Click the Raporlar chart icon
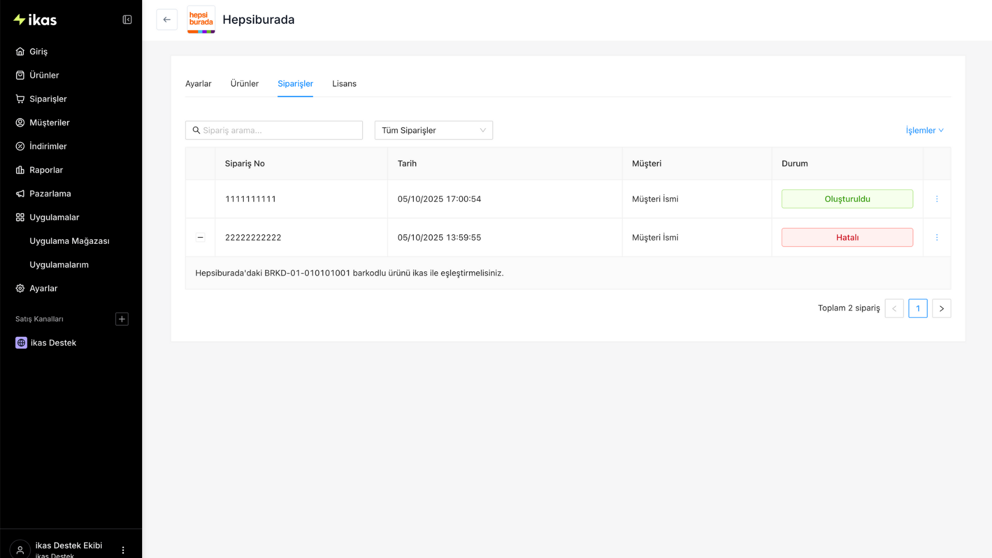The width and height of the screenshot is (992, 558). tap(20, 170)
